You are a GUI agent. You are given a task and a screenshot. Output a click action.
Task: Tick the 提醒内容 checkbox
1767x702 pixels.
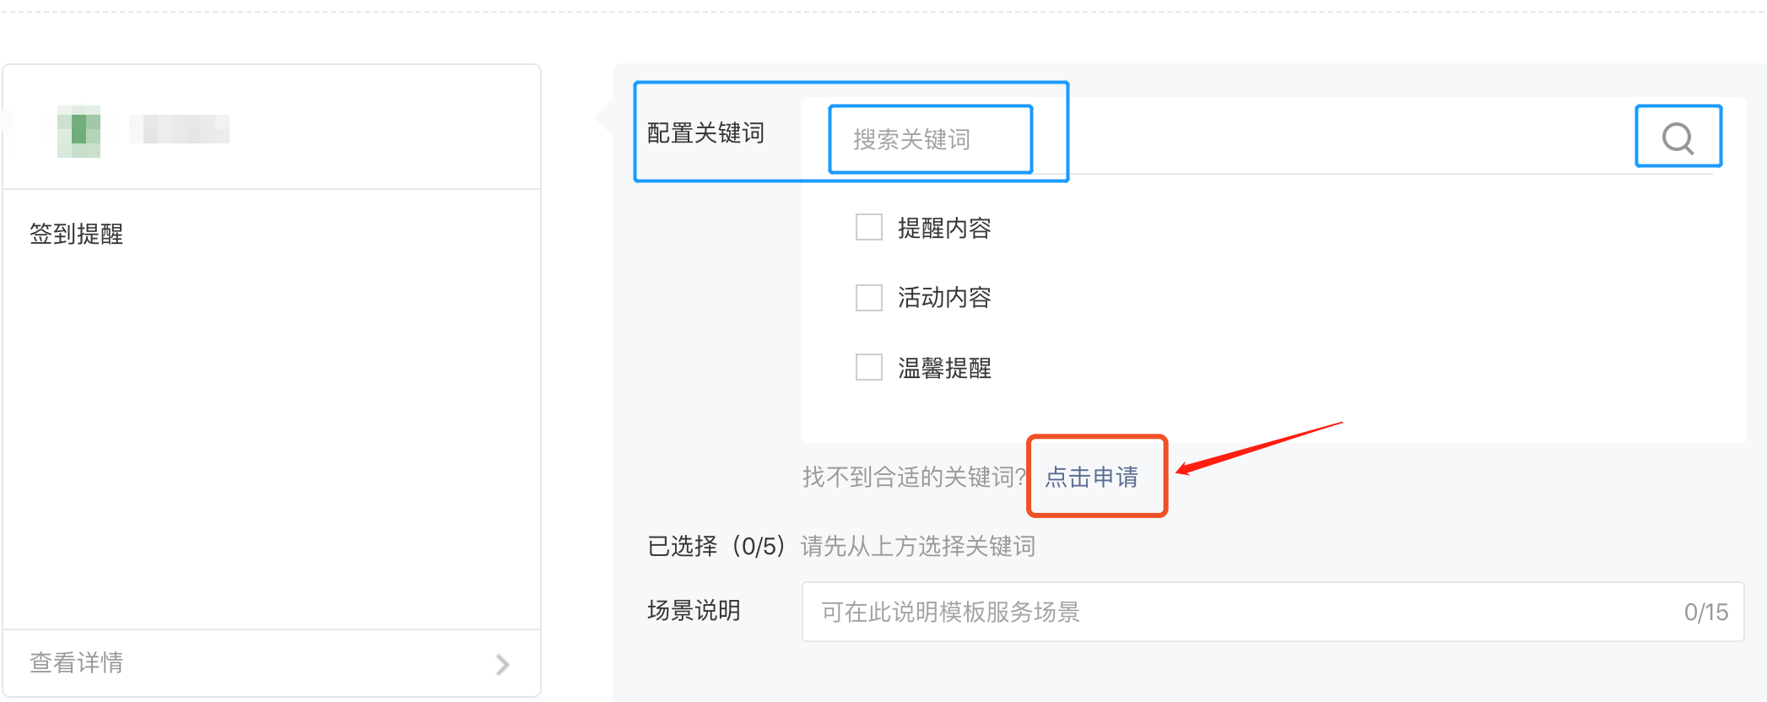[x=868, y=227]
